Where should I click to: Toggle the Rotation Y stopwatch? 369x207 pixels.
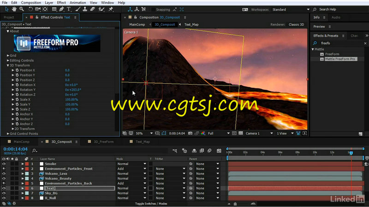coord(17,90)
